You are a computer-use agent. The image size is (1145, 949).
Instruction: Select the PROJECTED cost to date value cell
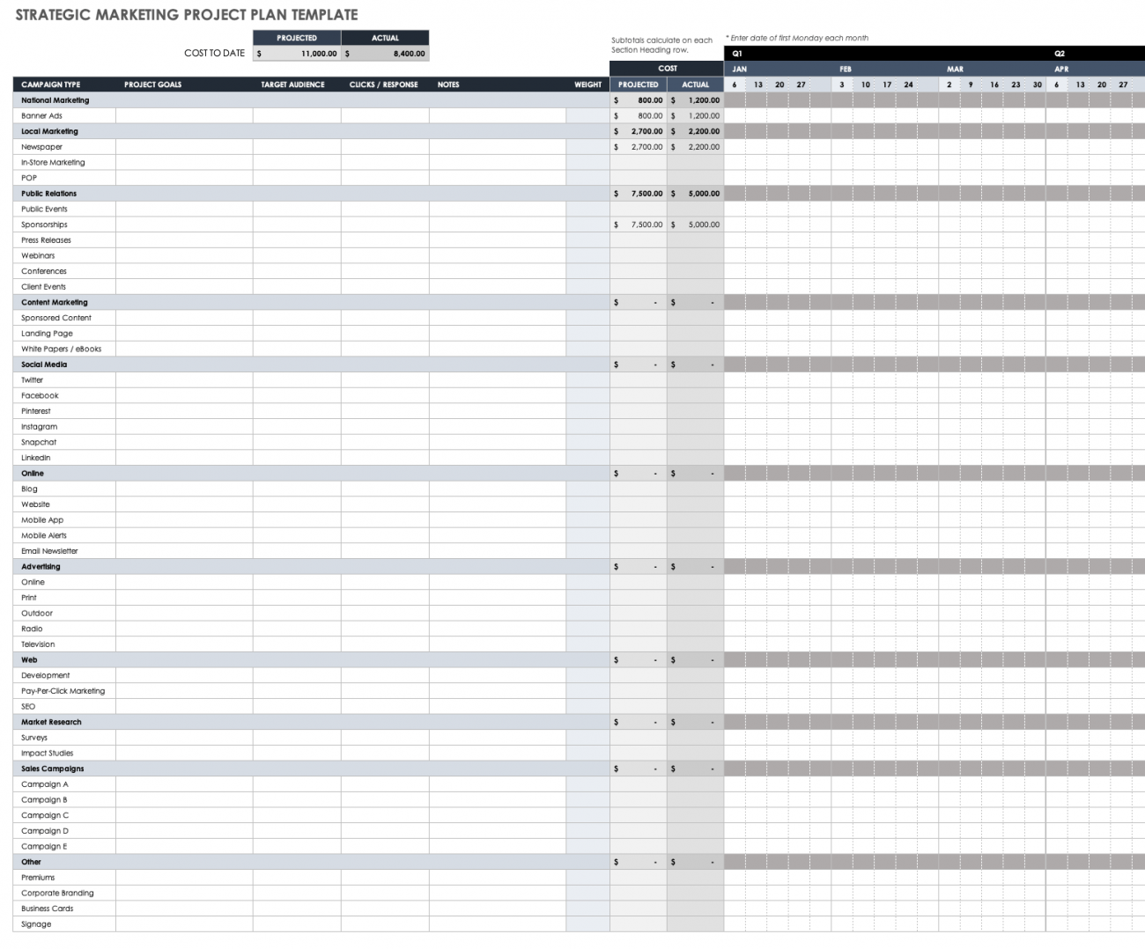click(x=296, y=53)
